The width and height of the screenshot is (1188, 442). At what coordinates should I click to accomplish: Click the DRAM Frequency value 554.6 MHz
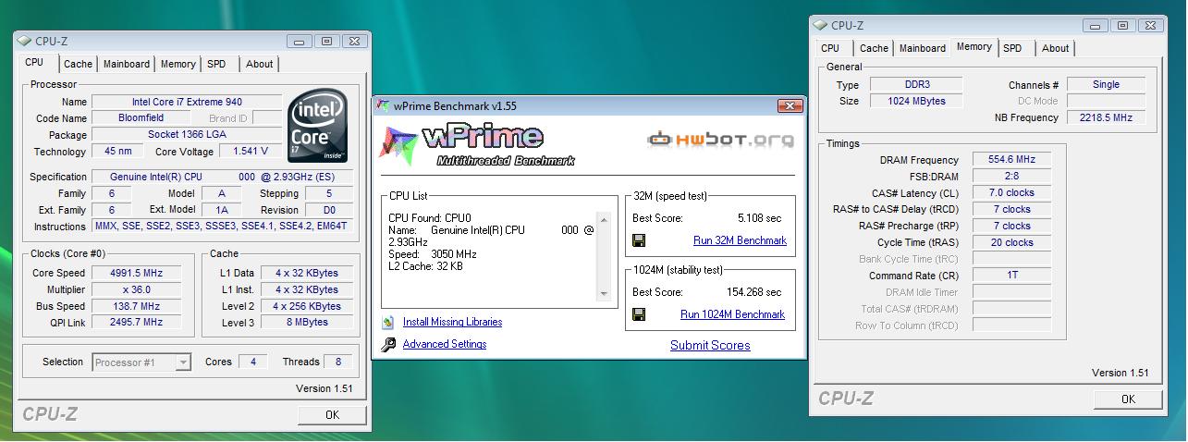(x=1011, y=159)
